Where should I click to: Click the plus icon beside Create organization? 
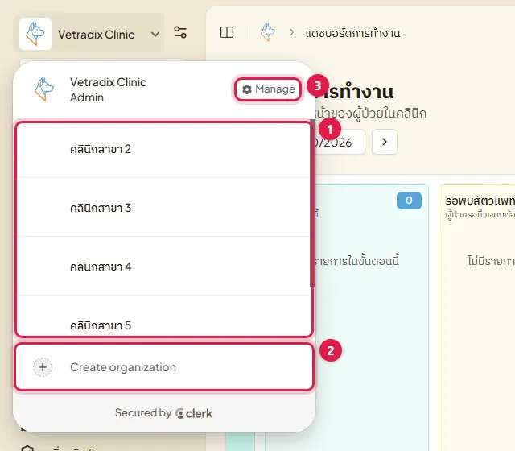pyautogui.click(x=43, y=367)
